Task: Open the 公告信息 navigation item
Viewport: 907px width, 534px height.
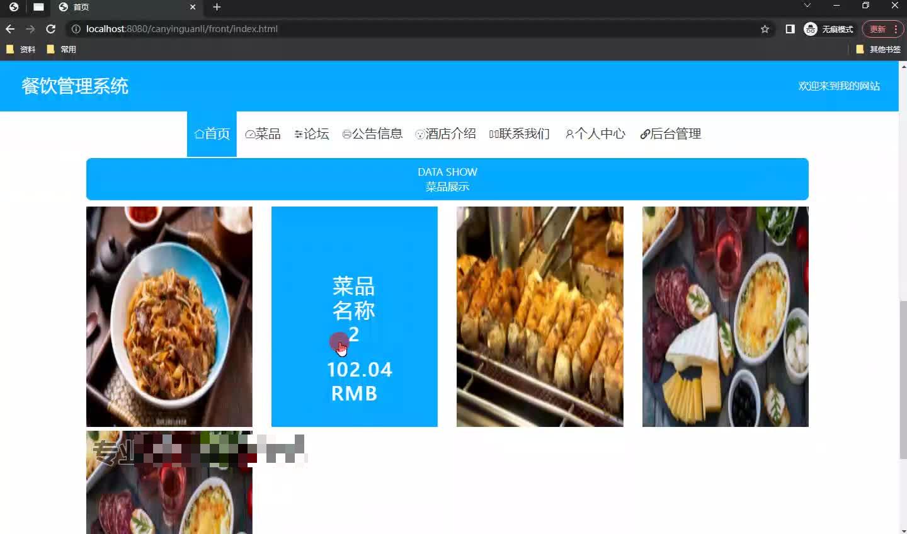Action: 372,133
